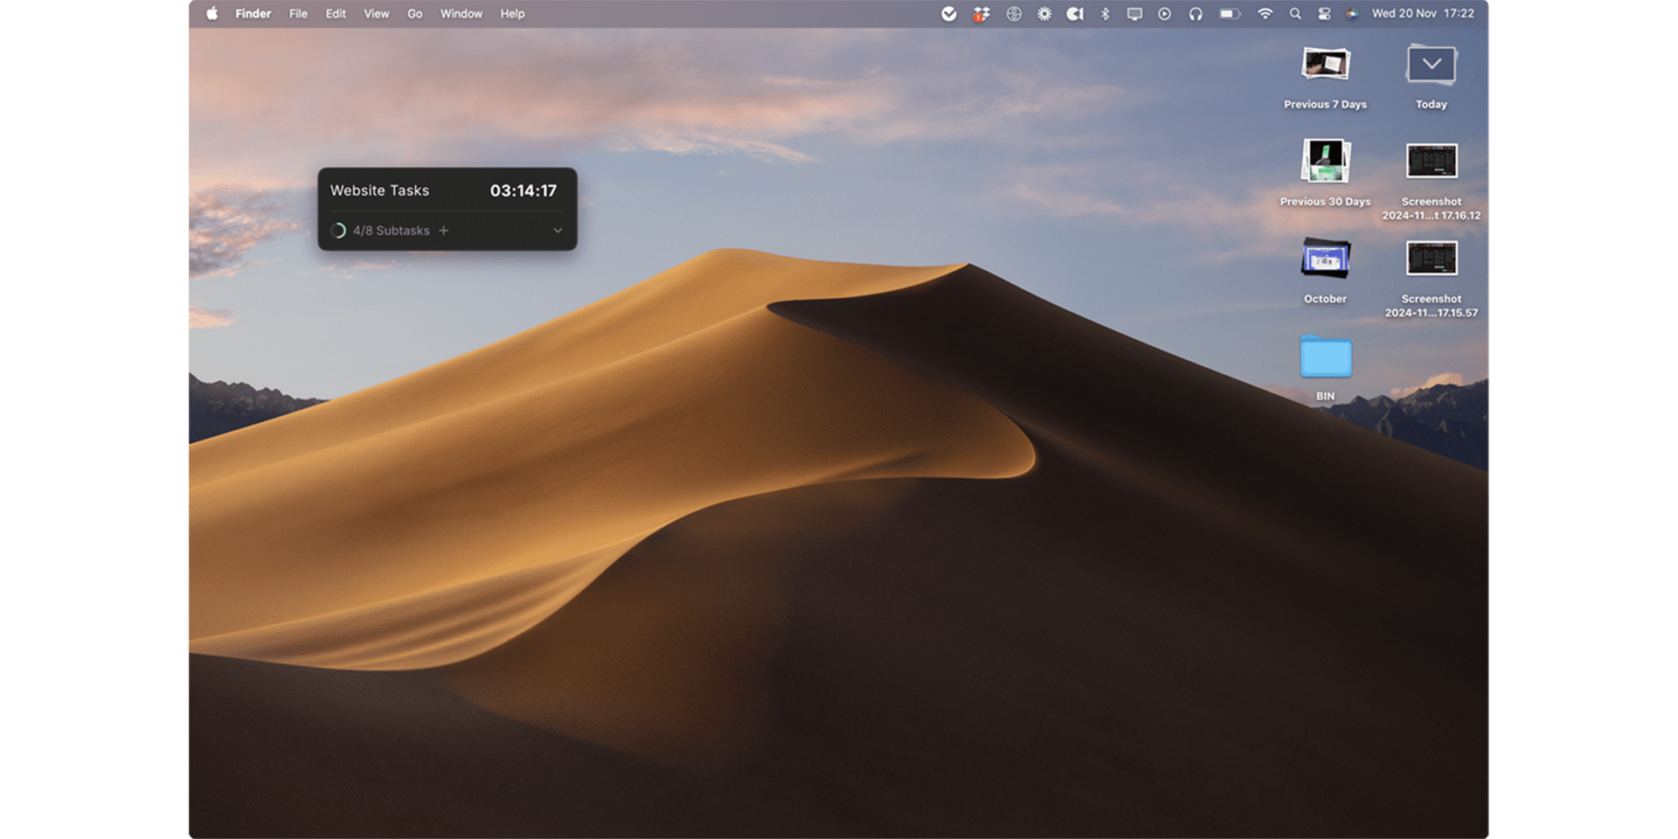Expand the subtasks list chevron in widget
The height and width of the screenshot is (839, 1678).
point(558,231)
